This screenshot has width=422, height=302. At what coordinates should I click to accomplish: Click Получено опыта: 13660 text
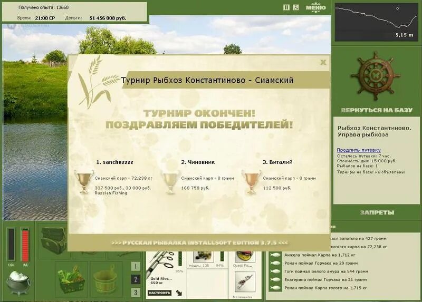[x=43, y=7]
